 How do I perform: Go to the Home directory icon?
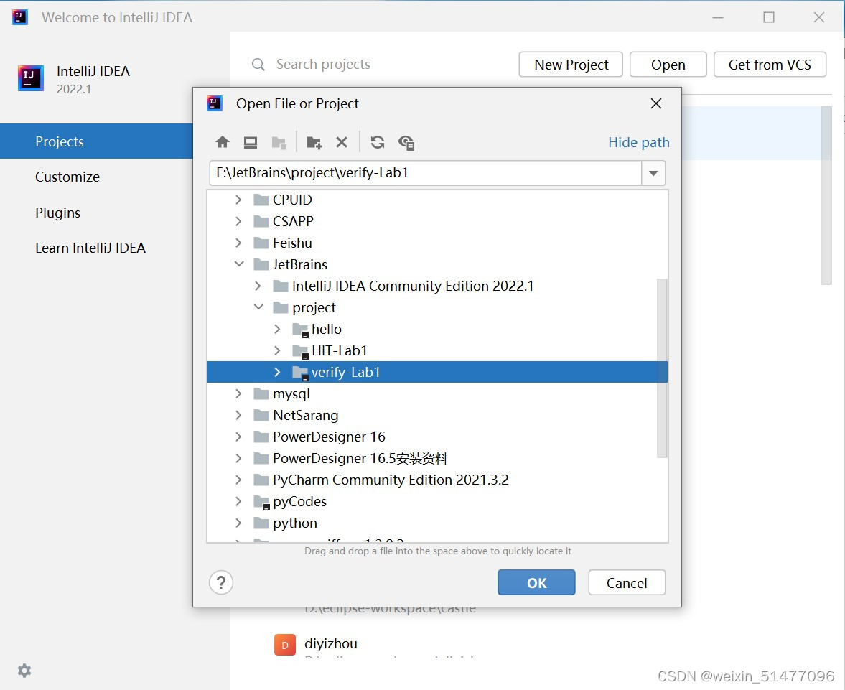tap(222, 142)
